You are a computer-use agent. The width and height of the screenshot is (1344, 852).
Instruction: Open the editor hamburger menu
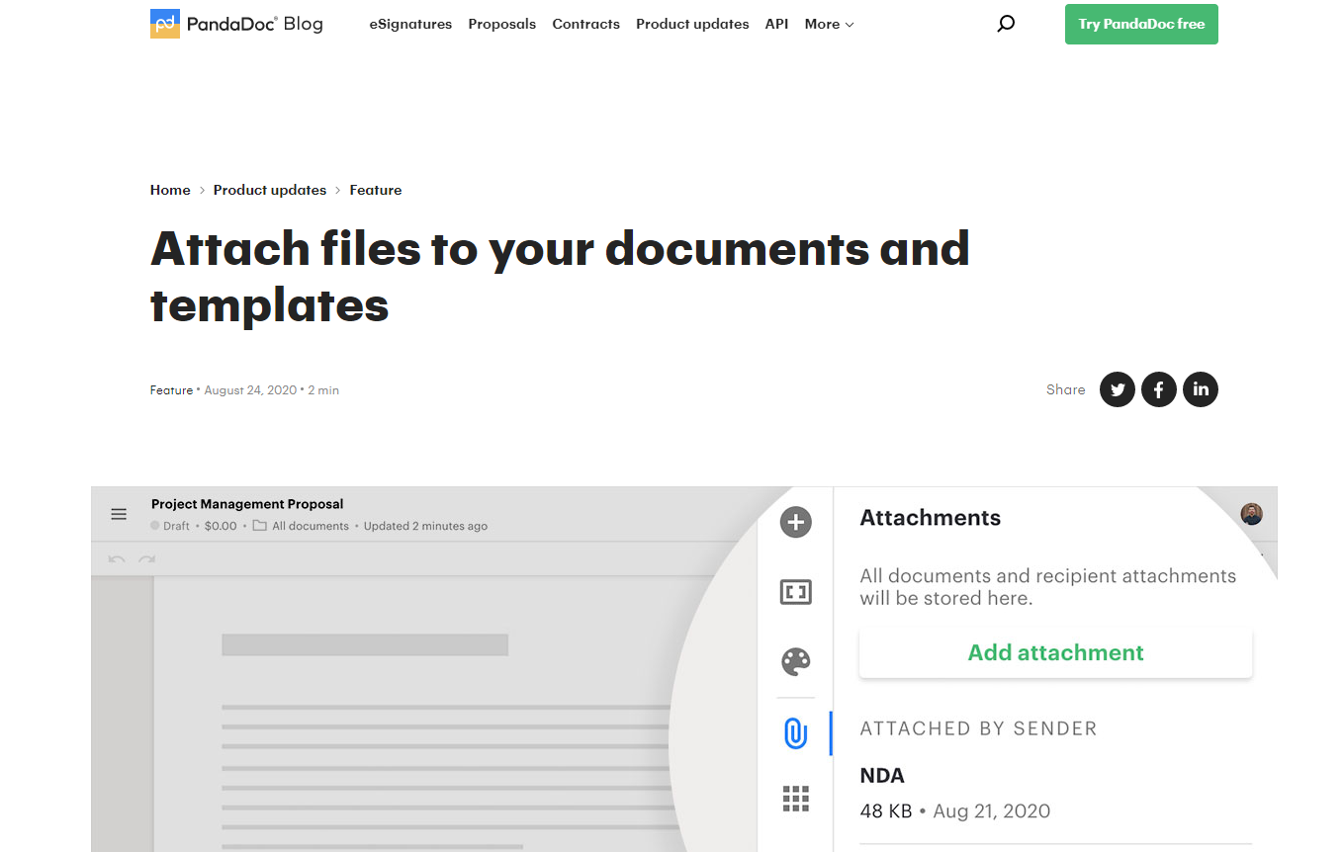pos(119,514)
